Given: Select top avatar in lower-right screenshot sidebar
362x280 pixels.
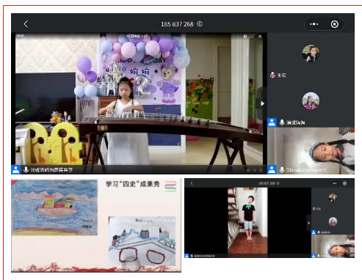Looking at the screenshot, I should [333, 198].
